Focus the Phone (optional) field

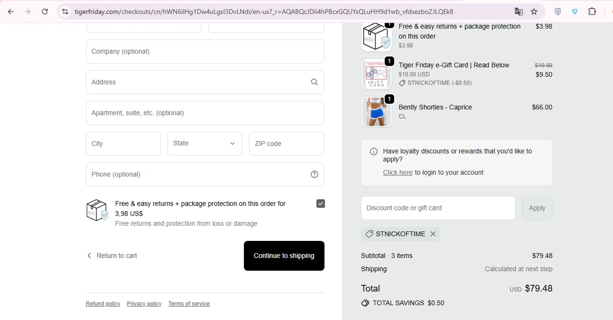click(x=205, y=174)
